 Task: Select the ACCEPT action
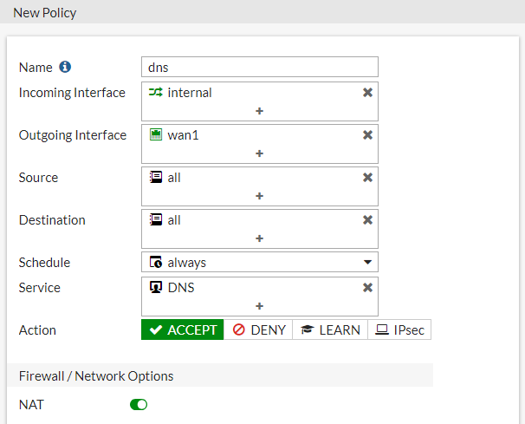tap(182, 329)
